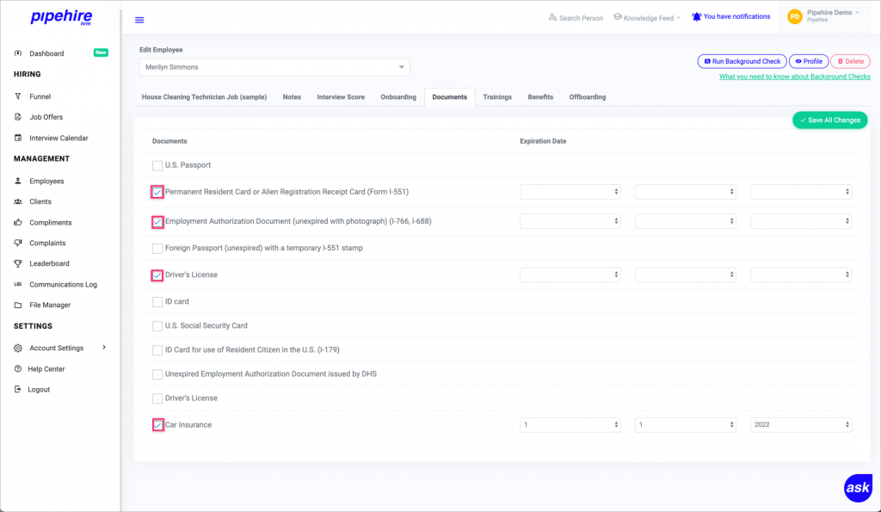Open Interview Calendar from sidebar icon

coord(19,138)
